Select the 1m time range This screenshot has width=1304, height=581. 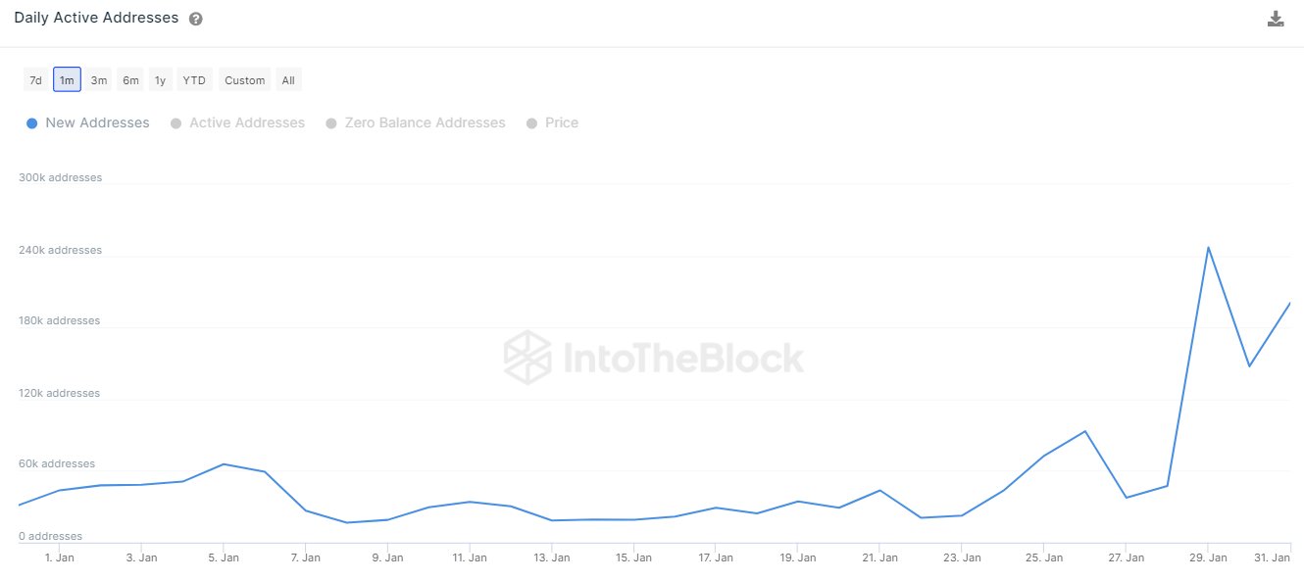[67, 80]
